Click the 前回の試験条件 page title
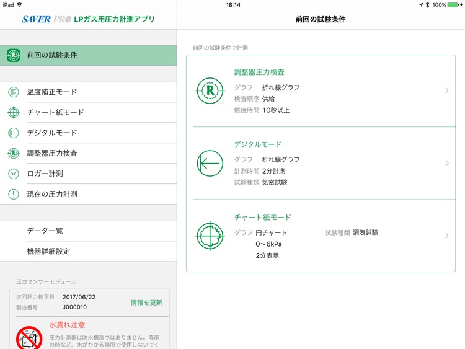Screen dimensions: 465x349 pos(321,20)
